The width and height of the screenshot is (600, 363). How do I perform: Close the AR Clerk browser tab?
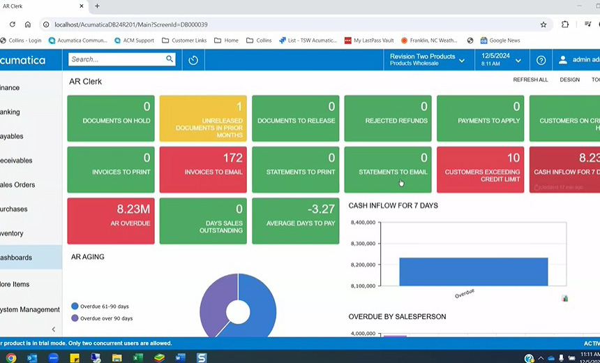click(82, 6)
